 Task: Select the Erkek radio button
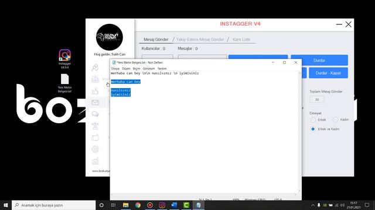click(x=313, y=120)
